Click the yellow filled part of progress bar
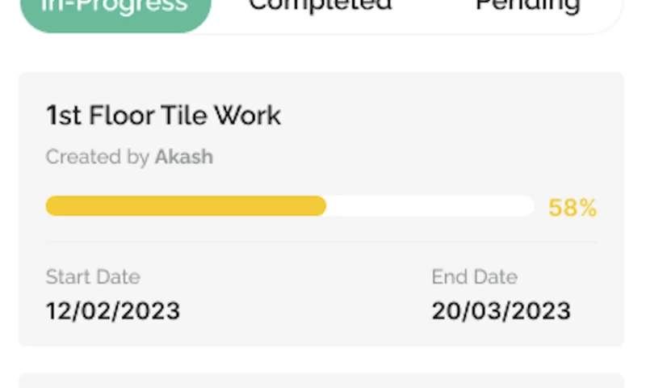The height and width of the screenshot is (388, 646). click(x=186, y=206)
